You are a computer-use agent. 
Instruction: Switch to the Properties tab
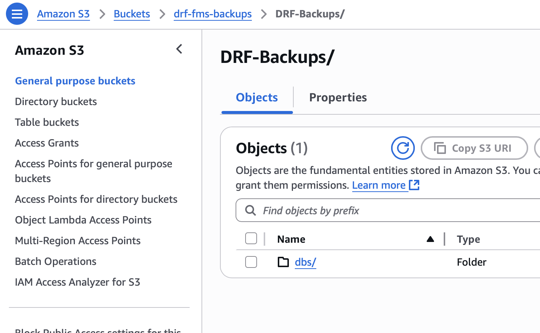click(338, 97)
